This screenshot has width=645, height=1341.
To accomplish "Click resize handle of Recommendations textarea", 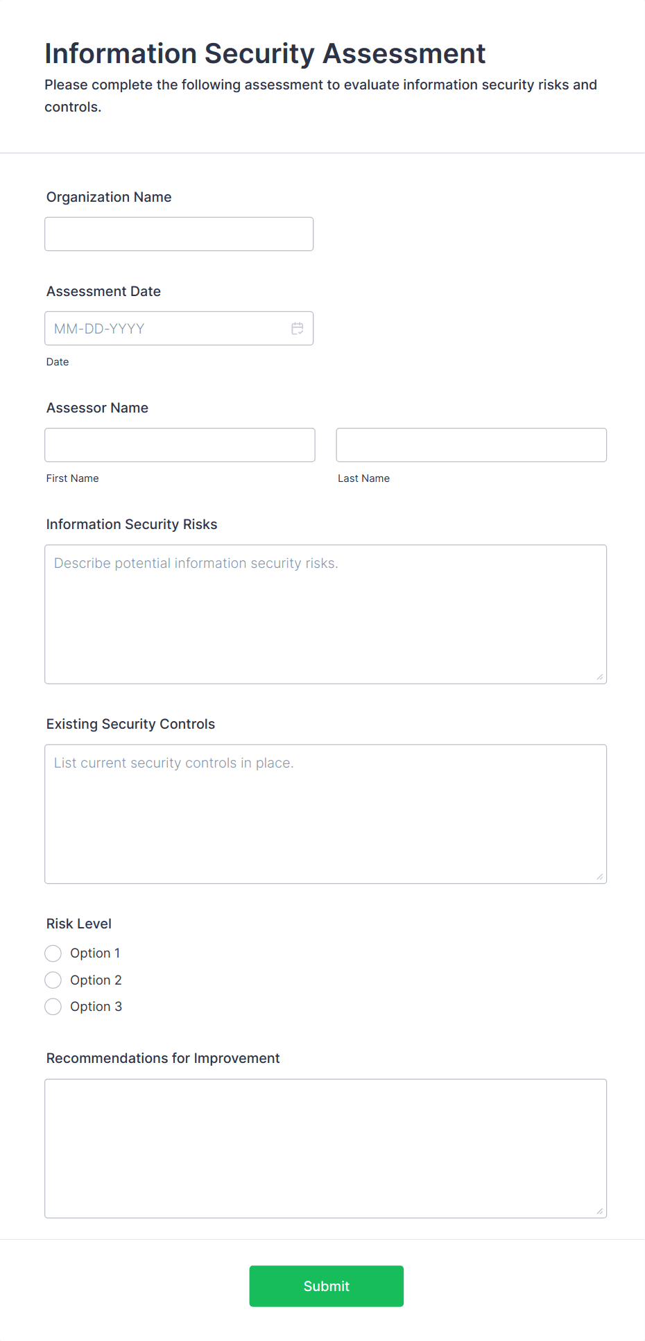I will tap(599, 1211).
